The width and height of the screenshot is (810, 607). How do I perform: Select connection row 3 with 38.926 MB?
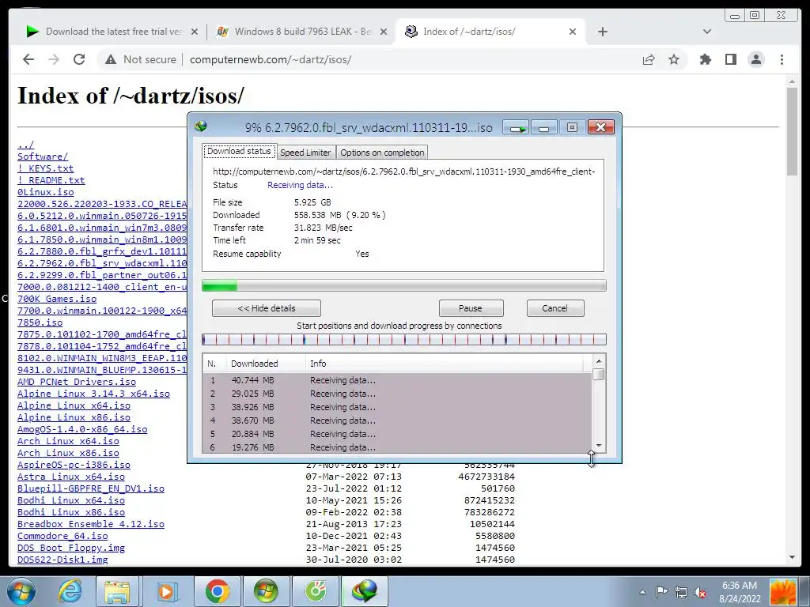397,407
